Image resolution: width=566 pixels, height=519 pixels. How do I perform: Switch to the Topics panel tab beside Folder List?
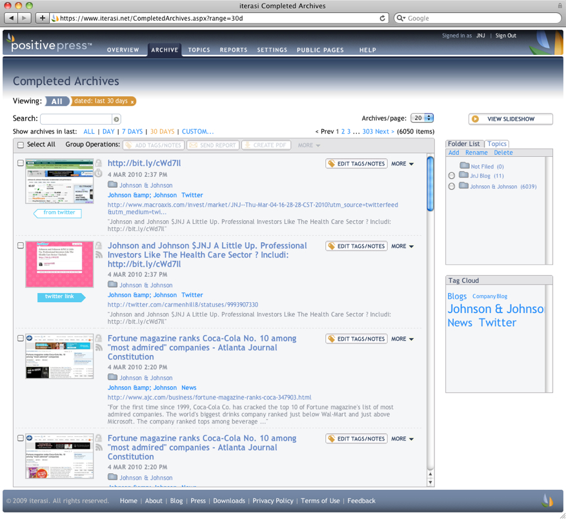click(497, 144)
